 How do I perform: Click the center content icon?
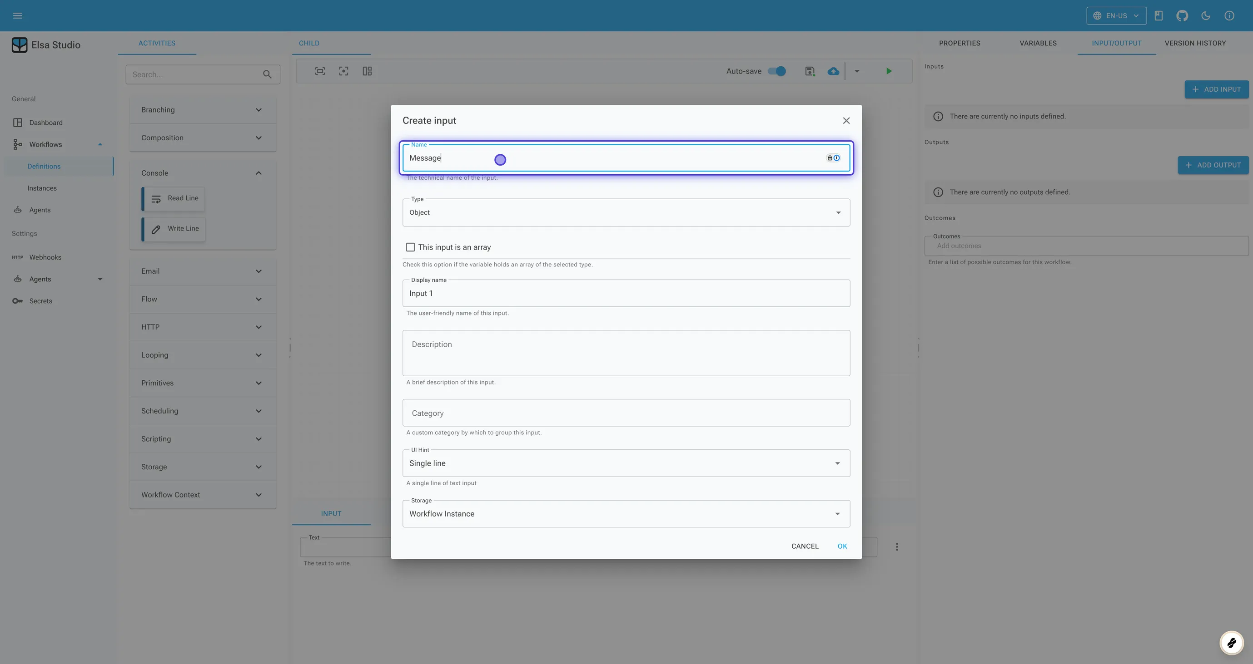(x=343, y=71)
